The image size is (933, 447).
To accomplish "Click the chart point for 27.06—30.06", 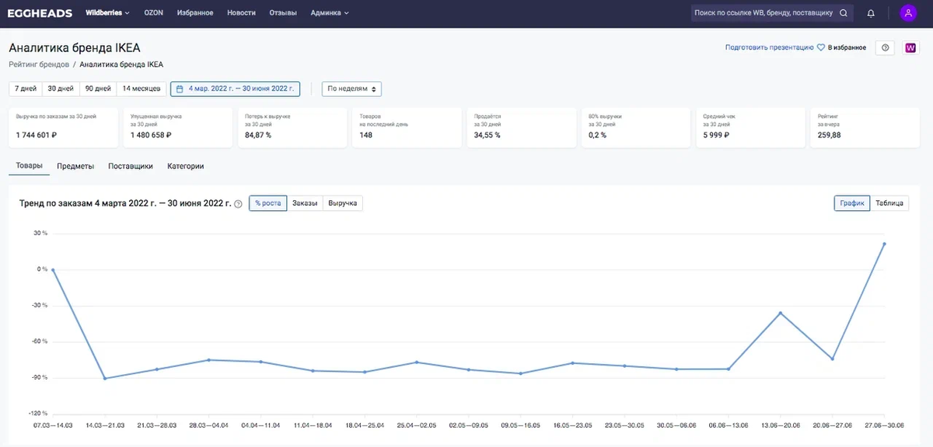I will coord(885,244).
